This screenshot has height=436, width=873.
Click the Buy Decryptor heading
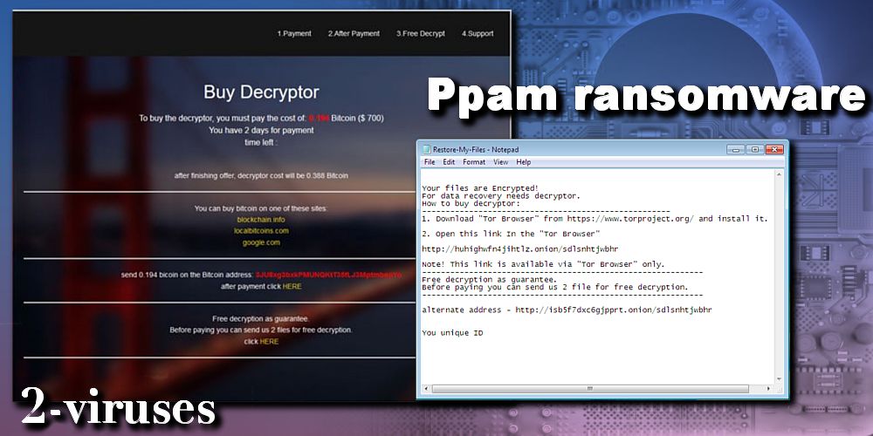tap(261, 92)
